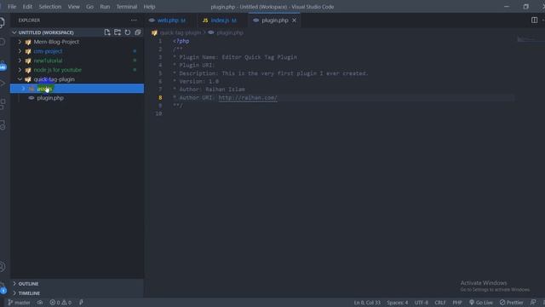Click the Author: Raihan Islam line

coord(209,90)
